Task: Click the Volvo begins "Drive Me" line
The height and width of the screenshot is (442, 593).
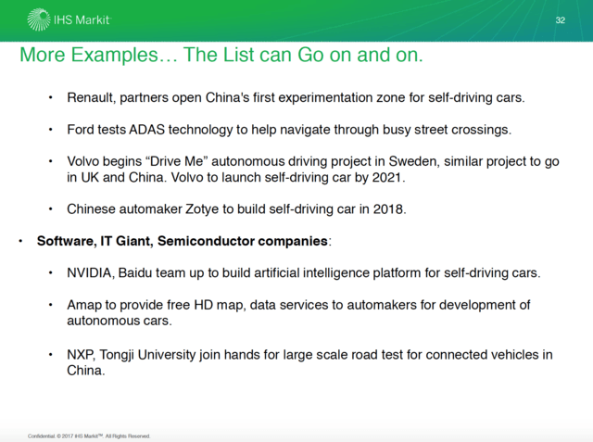Action: click(x=313, y=161)
